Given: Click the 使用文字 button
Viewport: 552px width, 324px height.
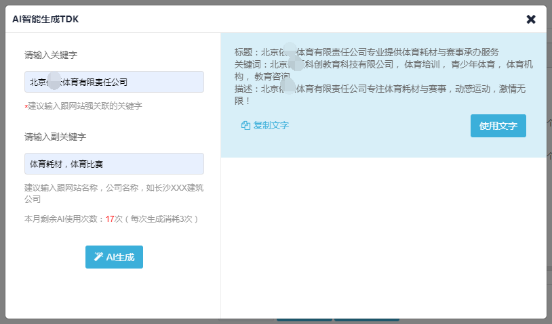Looking at the screenshot, I should point(498,126).
